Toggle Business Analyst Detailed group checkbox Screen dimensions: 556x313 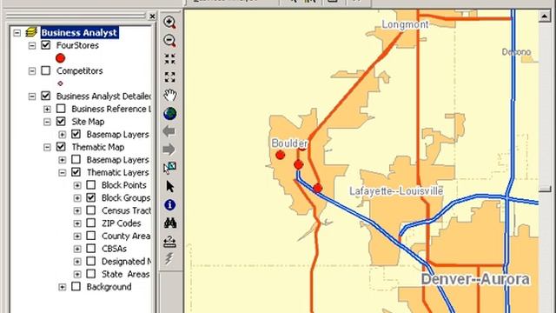(x=46, y=96)
